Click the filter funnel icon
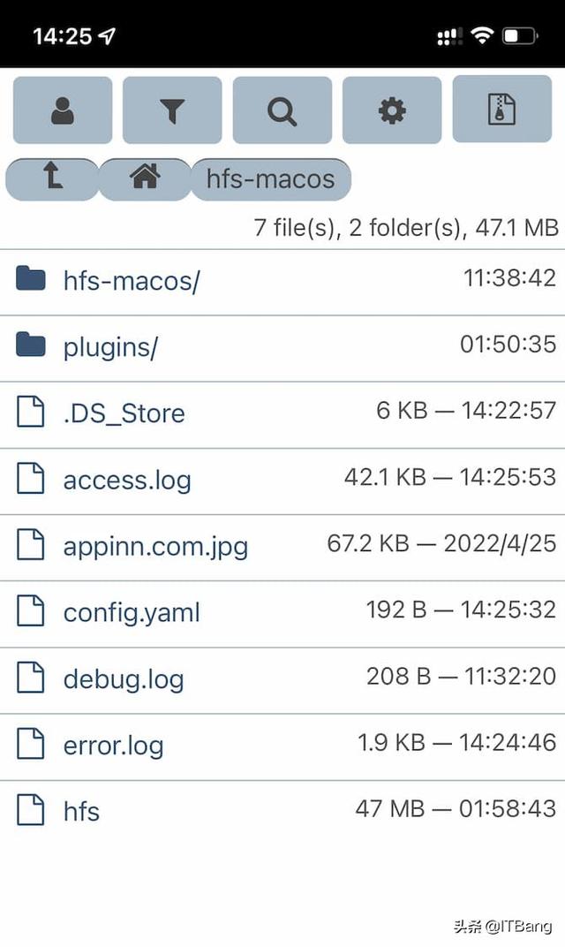Screen dimensions: 565x947 (x=173, y=110)
